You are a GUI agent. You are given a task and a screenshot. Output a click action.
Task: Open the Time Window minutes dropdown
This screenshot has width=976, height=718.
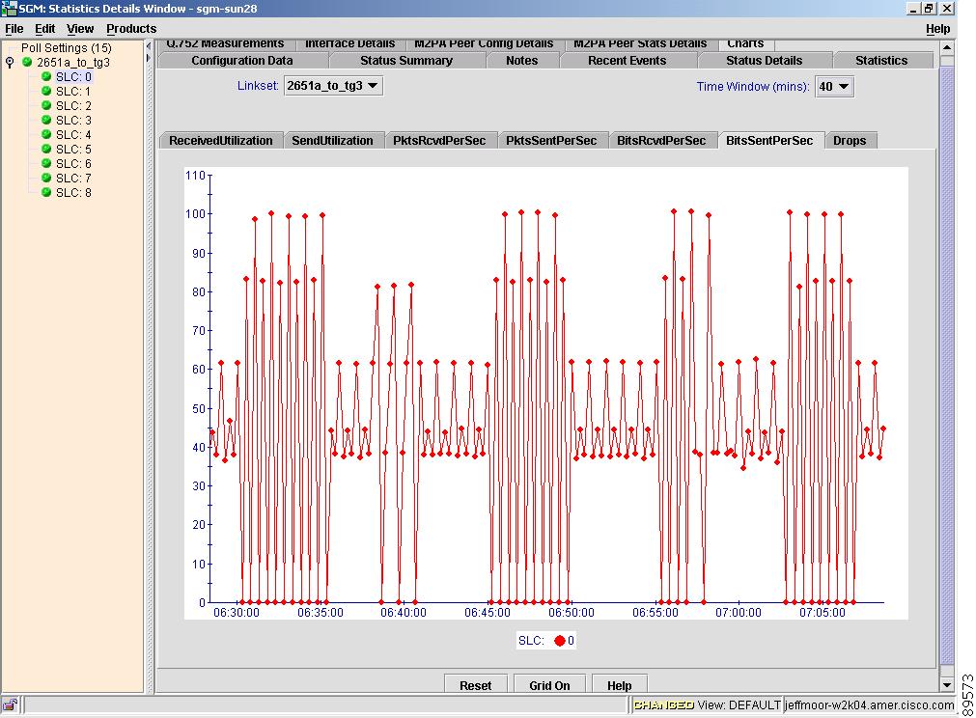[834, 87]
